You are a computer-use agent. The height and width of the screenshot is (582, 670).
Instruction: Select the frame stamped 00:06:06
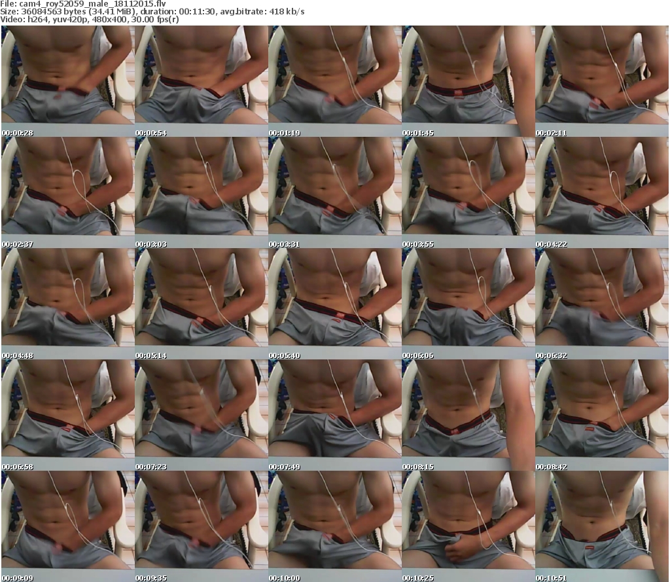pyautogui.click(x=468, y=304)
